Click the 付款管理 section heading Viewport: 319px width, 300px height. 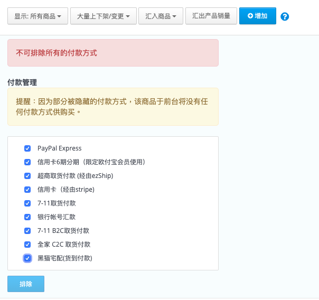point(22,82)
